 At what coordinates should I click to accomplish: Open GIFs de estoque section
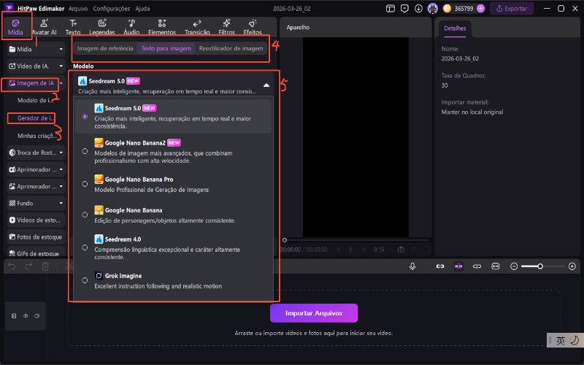[36, 253]
